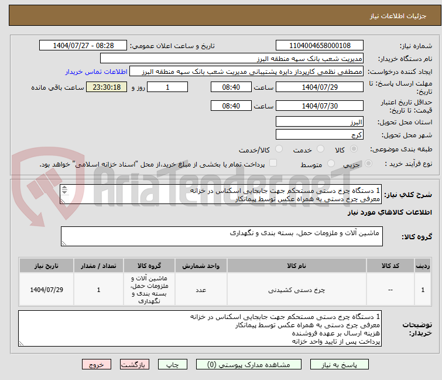Click the ردیف column header
Image resolution: width=442 pixels, height=380 pixels.
point(423,266)
